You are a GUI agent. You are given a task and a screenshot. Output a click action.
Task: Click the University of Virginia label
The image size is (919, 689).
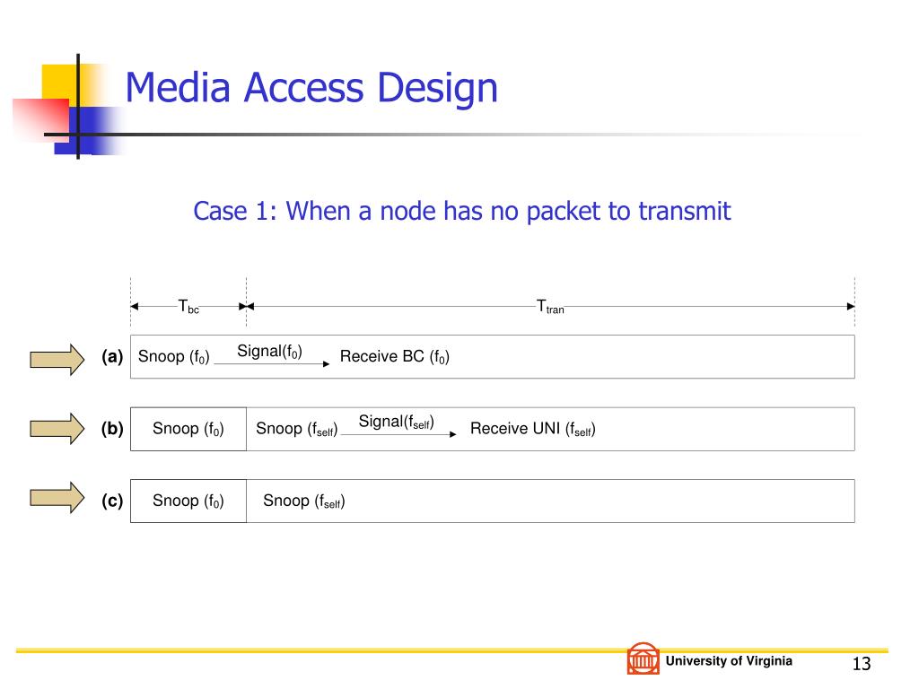pyautogui.click(x=729, y=661)
